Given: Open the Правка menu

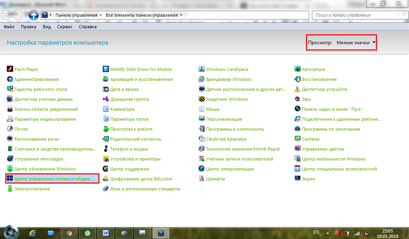Looking at the screenshot, I should pos(28,27).
